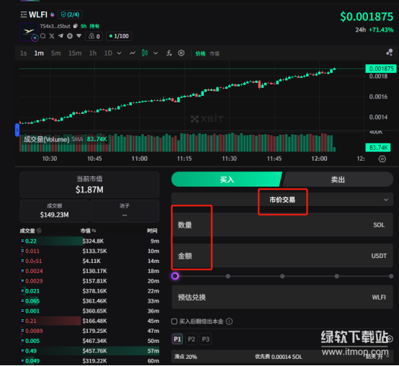Viewport: 399px width, 366px height.
Task: Select the 买入 (Buy) tab
Action: 226,179
